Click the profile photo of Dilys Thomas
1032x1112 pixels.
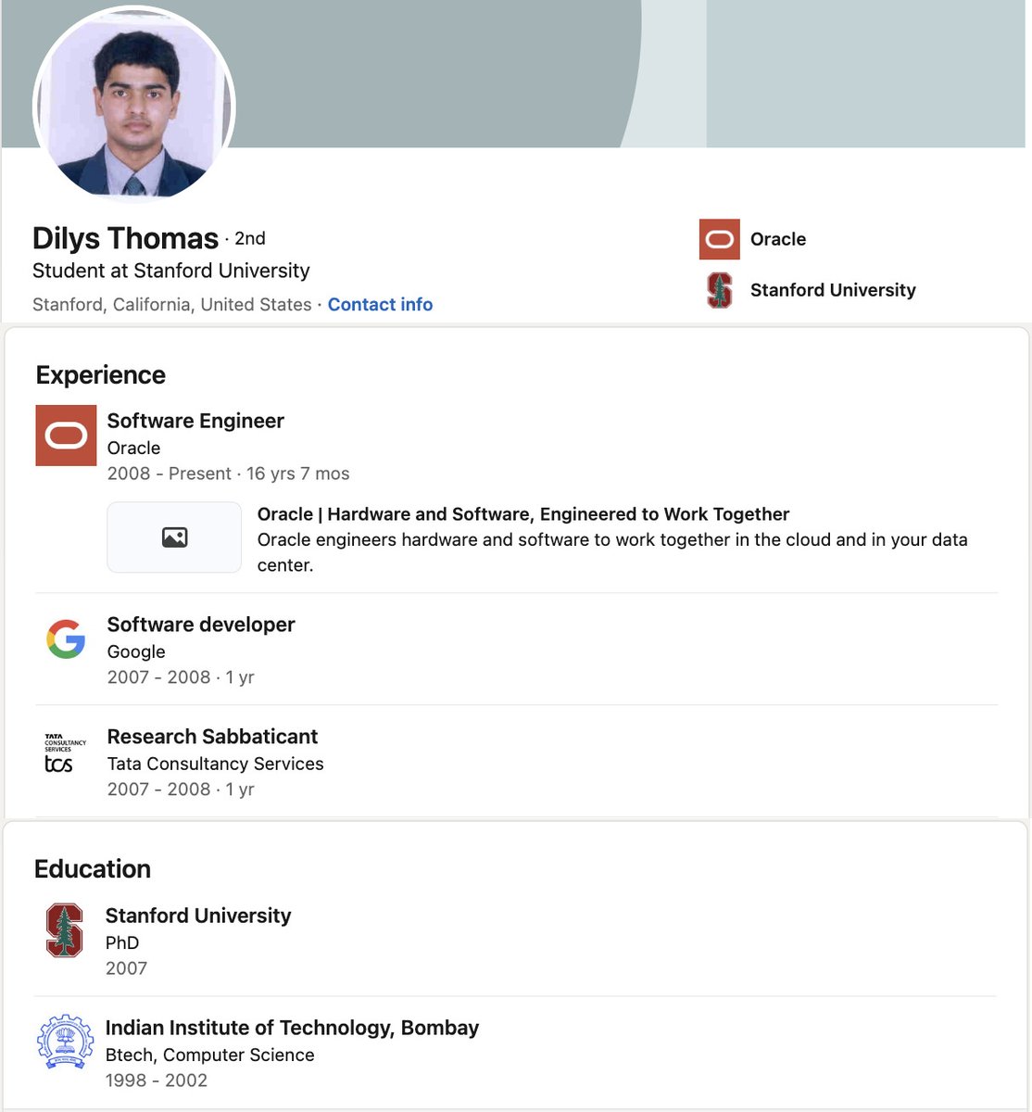point(135,102)
